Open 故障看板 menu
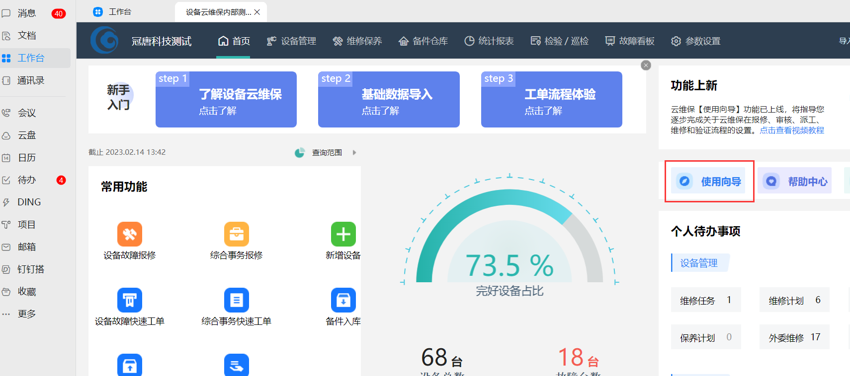The image size is (850, 376). 630,41
